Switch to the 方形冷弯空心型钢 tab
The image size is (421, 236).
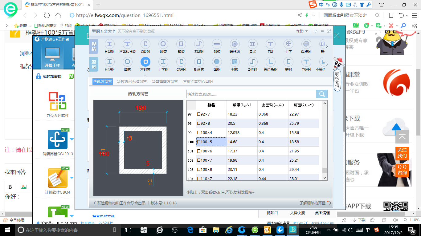198,81
